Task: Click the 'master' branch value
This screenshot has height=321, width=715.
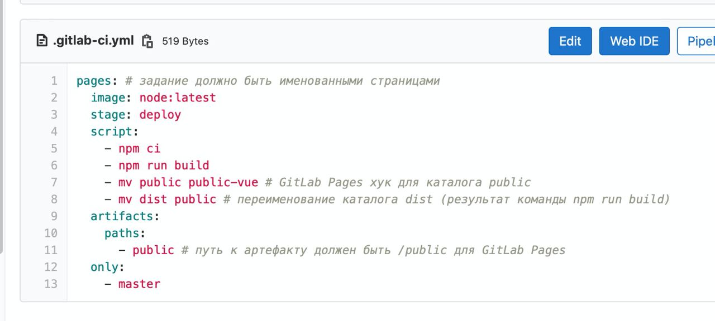Action: pos(139,284)
